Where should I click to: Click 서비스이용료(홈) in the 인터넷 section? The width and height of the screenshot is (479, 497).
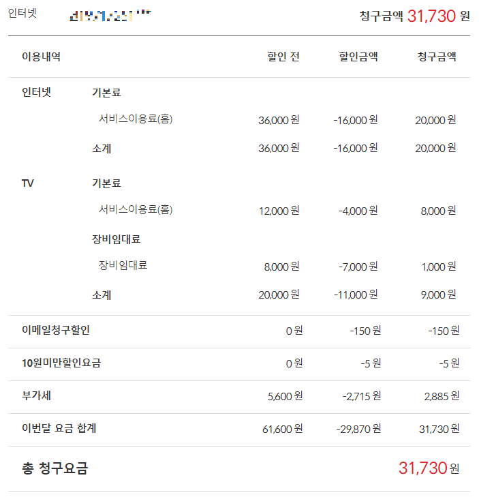pyautogui.click(x=135, y=119)
